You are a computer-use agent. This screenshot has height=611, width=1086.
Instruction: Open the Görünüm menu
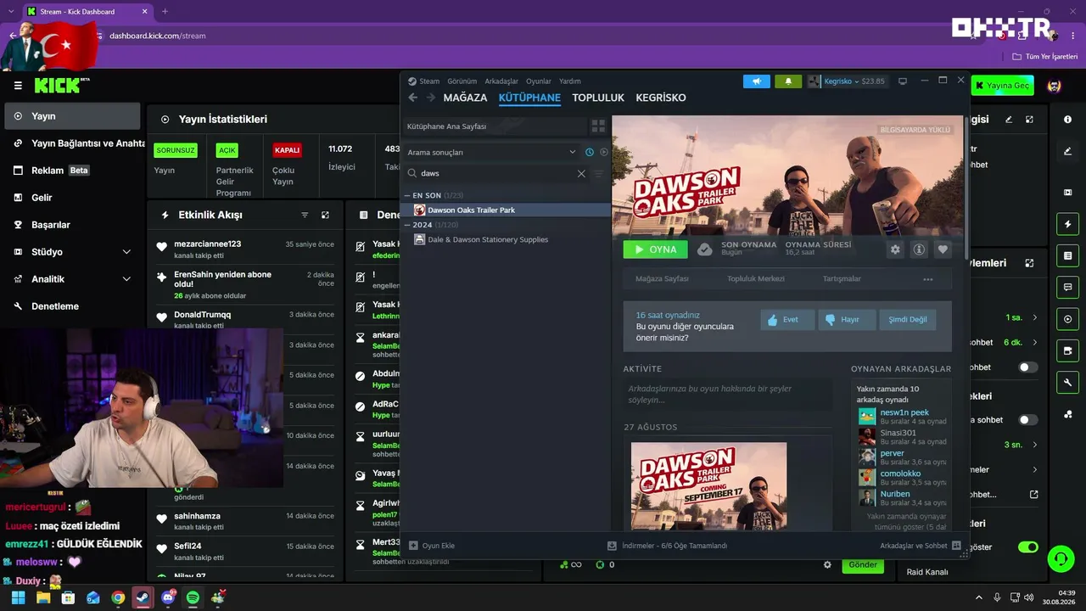(462, 81)
